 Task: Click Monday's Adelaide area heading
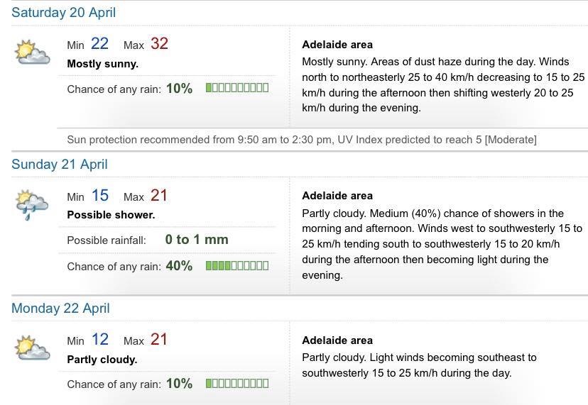(x=337, y=340)
